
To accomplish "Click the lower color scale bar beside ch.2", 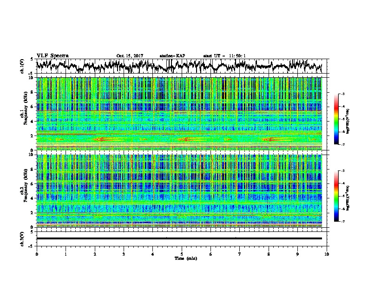I will tap(336, 196).
